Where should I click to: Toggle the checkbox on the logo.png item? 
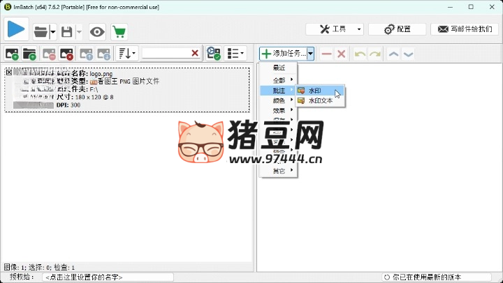click(9, 72)
